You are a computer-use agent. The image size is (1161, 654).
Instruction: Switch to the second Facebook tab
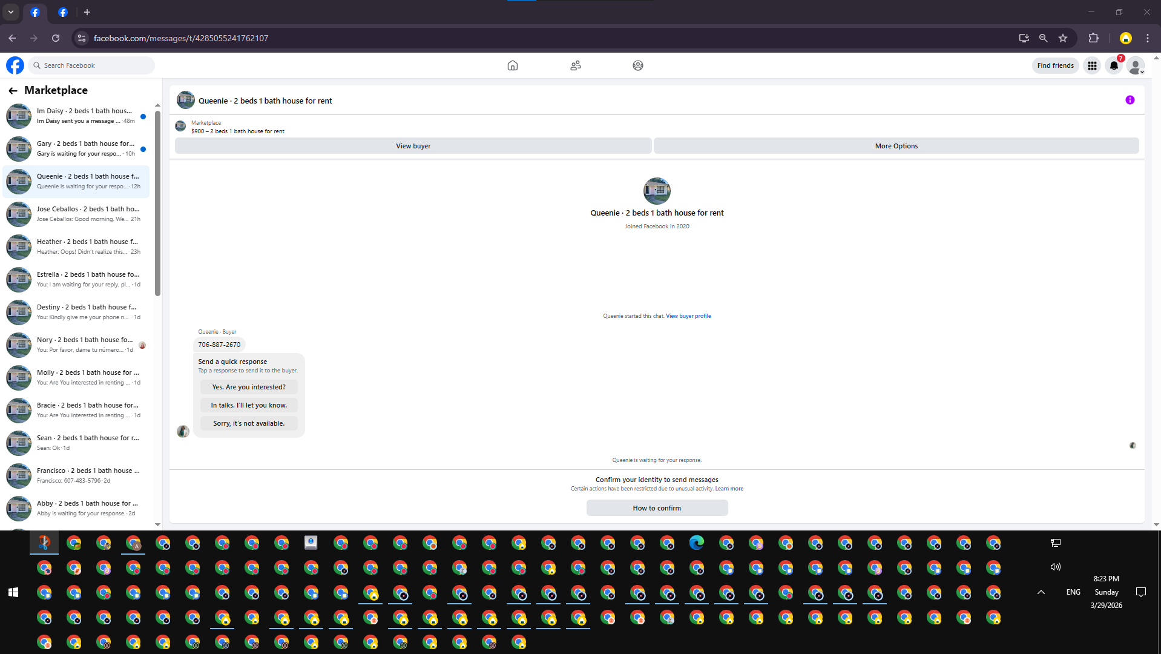pos(62,12)
